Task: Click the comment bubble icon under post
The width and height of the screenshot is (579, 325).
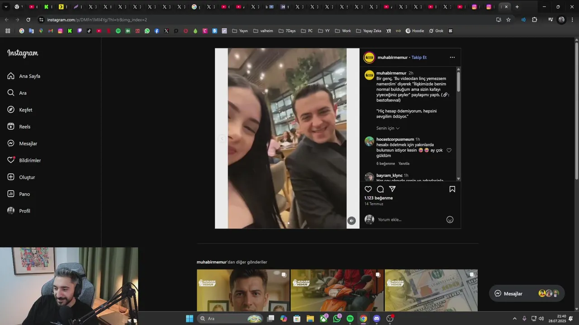Action: [x=380, y=189]
